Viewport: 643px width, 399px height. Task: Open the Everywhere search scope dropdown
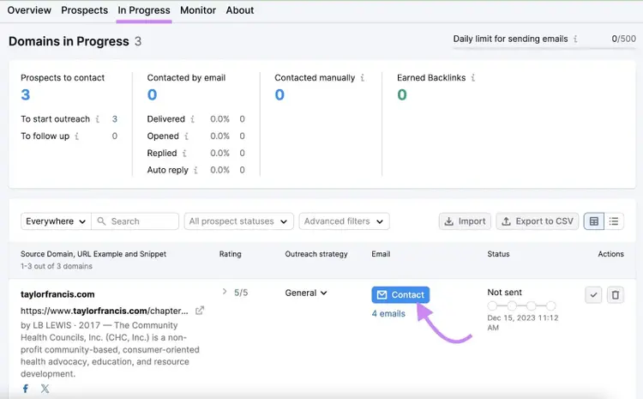56,221
